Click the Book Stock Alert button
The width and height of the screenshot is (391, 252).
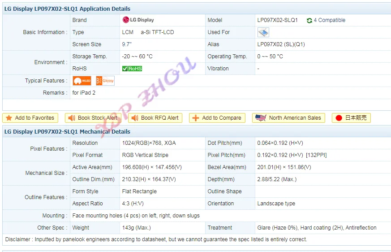tap(93, 118)
